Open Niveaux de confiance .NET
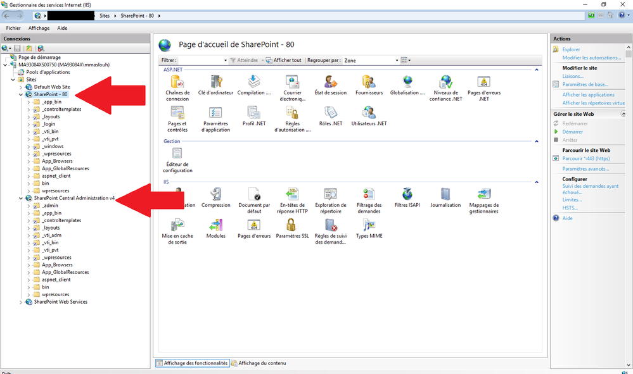 [445, 88]
